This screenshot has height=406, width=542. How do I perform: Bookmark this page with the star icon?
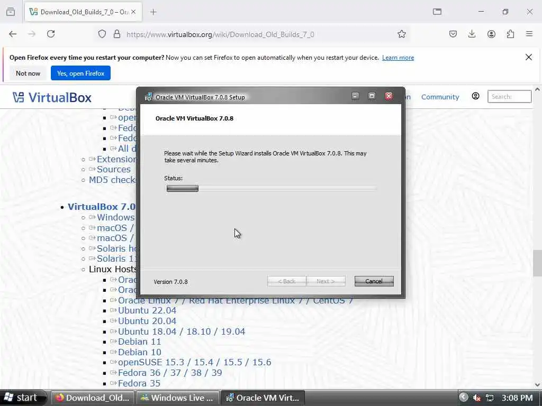click(x=401, y=34)
